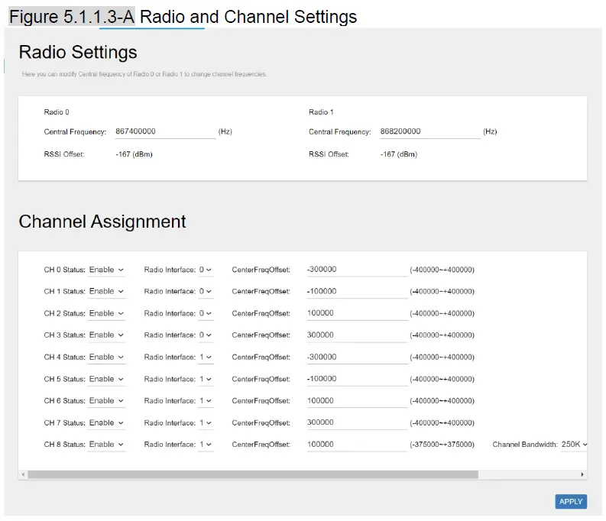Click CH 0 CenterFreqOffset input field
The height and width of the screenshot is (521, 606).
[x=357, y=270]
